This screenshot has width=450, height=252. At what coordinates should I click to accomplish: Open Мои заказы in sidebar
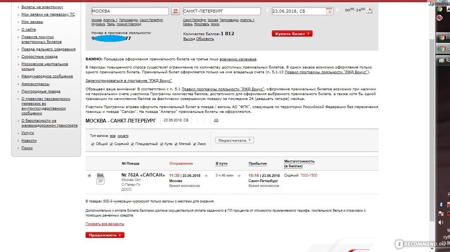[x=32, y=22]
